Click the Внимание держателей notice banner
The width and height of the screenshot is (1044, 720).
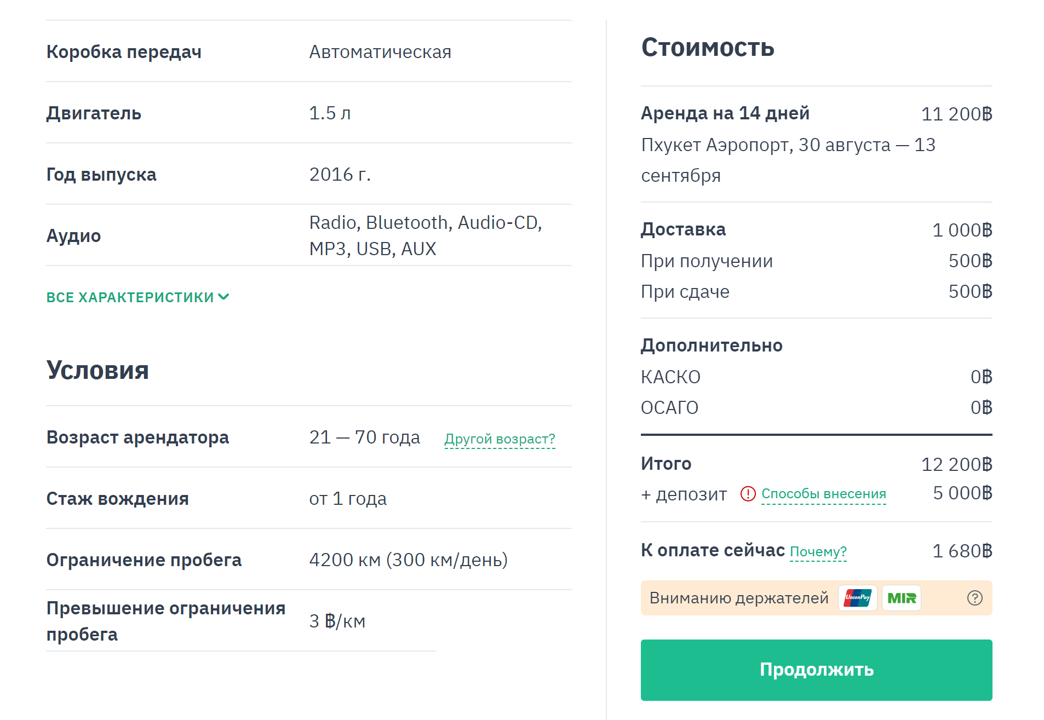816,598
